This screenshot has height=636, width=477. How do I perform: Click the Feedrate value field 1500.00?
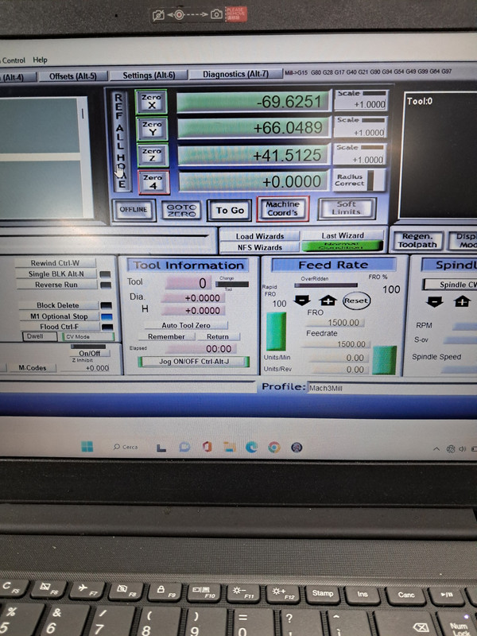pos(335,344)
